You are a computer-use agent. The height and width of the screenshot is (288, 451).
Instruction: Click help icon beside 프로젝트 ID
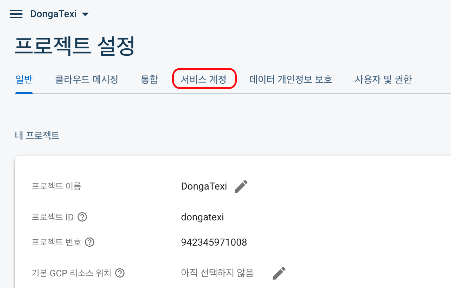[82, 217]
